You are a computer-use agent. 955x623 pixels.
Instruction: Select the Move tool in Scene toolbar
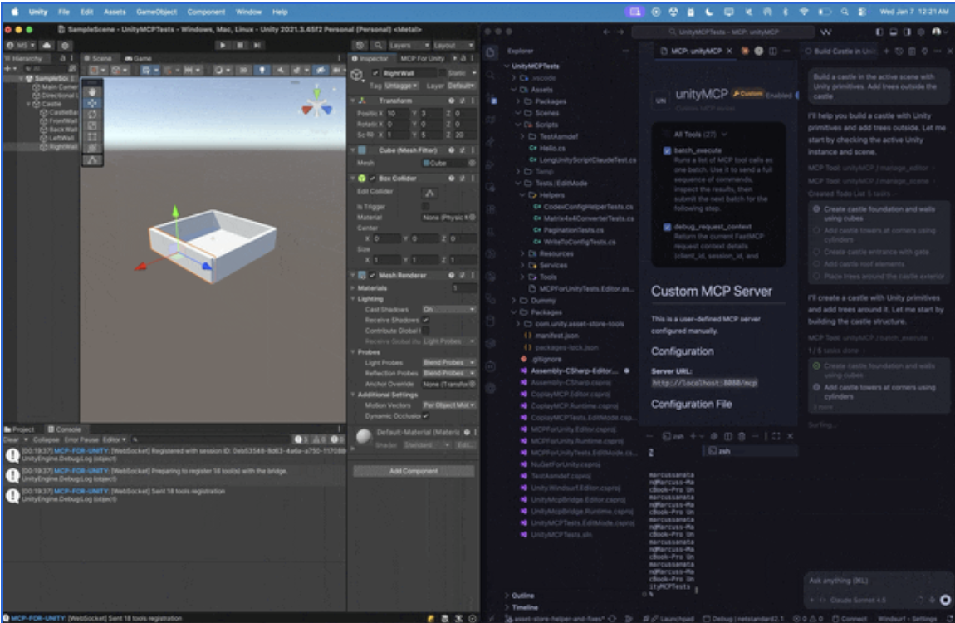[x=92, y=103]
